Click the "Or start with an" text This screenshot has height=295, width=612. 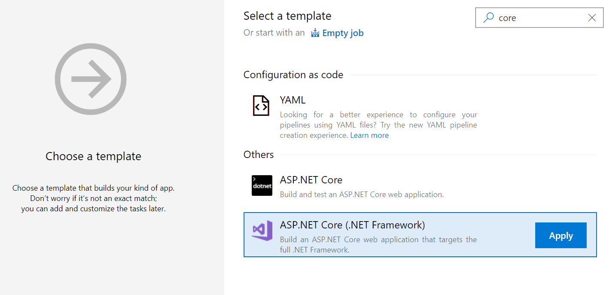274,33
